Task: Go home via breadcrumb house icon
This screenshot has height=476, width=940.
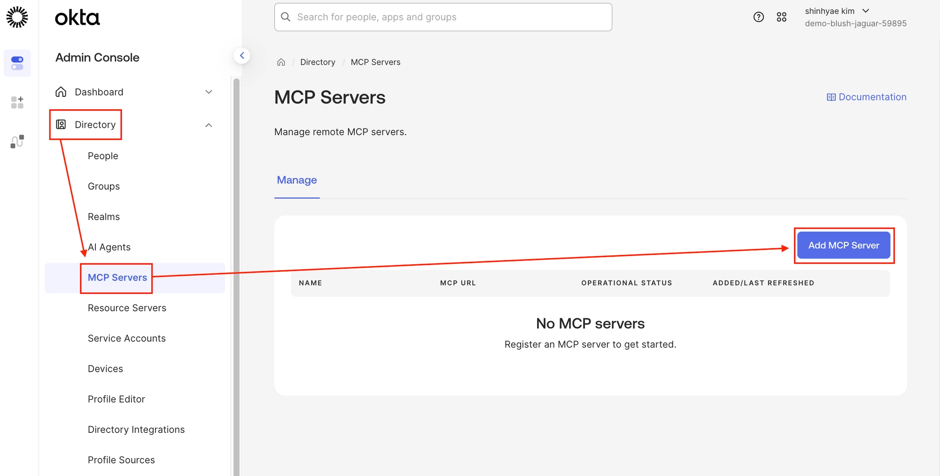Action: (281, 62)
